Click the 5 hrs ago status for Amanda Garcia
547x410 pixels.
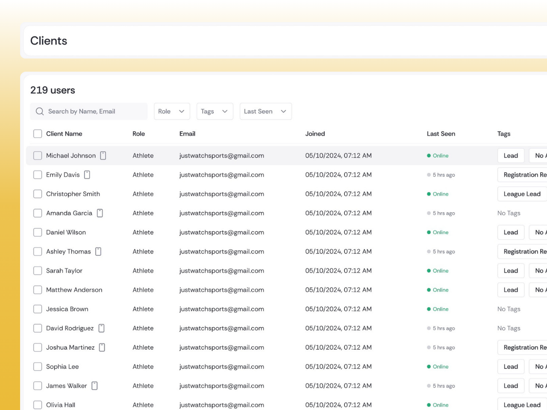441,213
